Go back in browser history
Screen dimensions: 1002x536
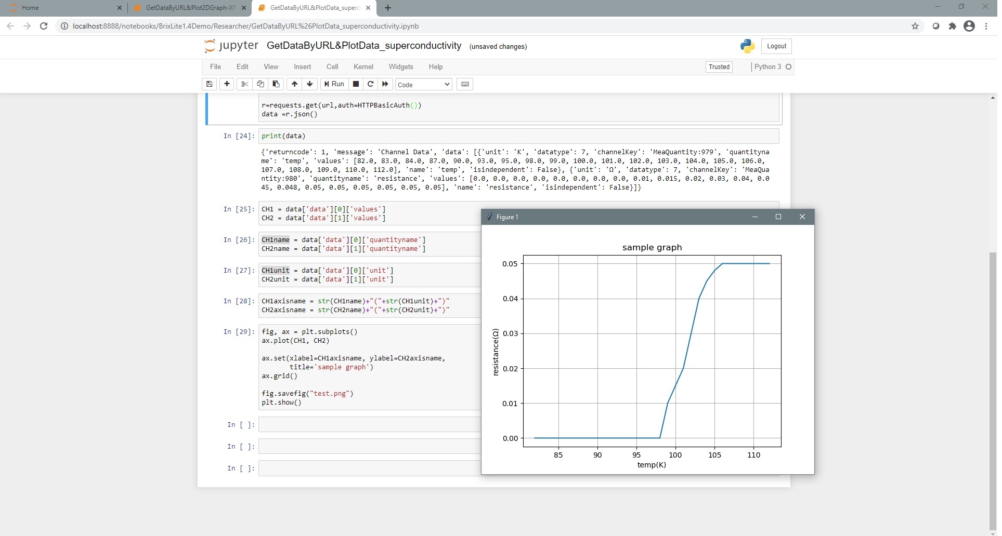10,26
